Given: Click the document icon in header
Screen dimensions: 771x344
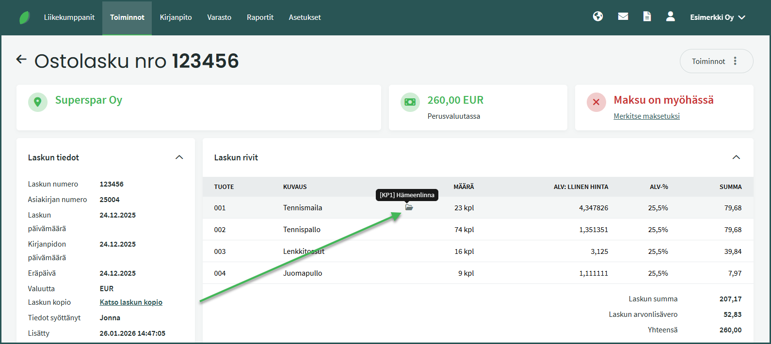Looking at the screenshot, I should tap(647, 16).
